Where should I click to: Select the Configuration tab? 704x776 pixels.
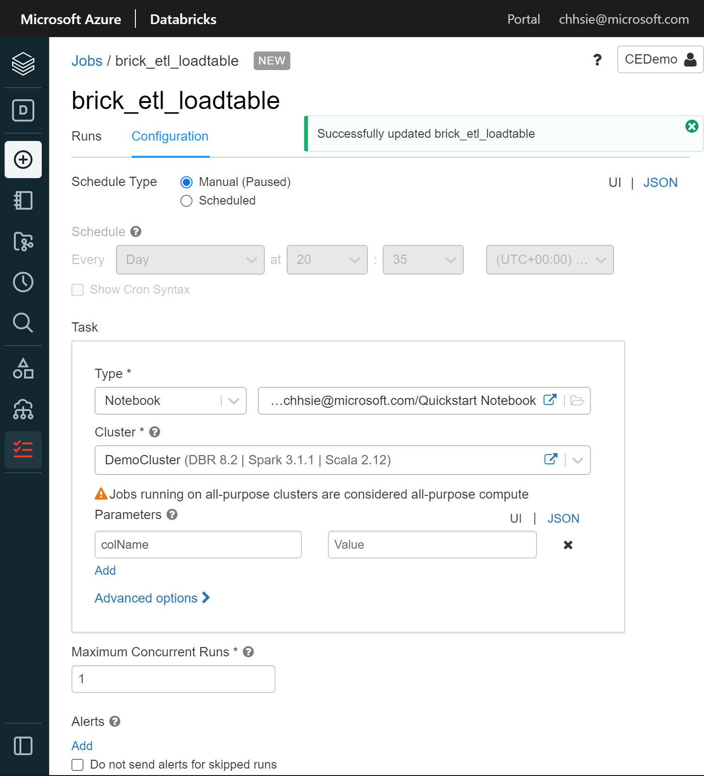pos(170,136)
